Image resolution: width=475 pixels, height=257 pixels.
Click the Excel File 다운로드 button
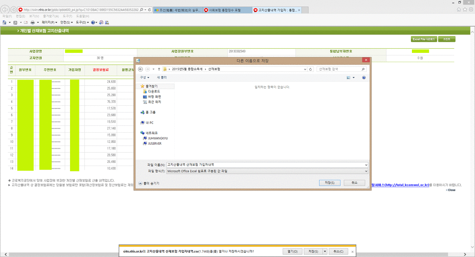tap(424, 39)
